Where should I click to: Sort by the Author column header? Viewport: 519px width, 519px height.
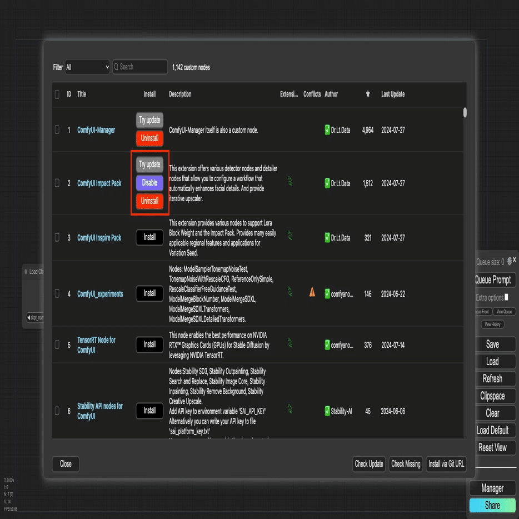pyautogui.click(x=331, y=94)
